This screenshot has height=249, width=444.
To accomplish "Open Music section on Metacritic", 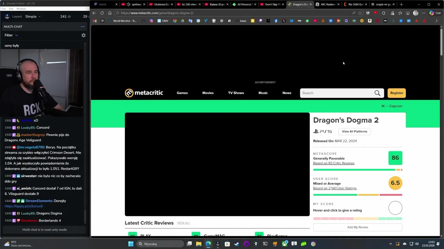I will [x=263, y=93].
